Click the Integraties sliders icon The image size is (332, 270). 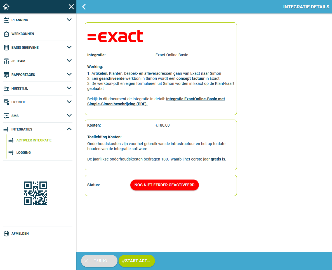pos(6,129)
